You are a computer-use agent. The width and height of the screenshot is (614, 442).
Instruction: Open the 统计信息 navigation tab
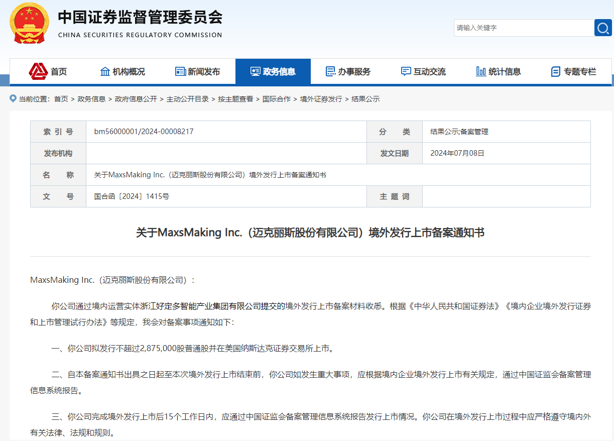click(499, 71)
